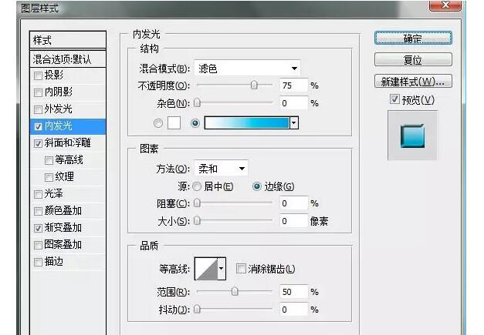Enable the 等高线 contour sub-option checkbox
The height and width of the screenshot is (335, 484).
pos(49,160)
